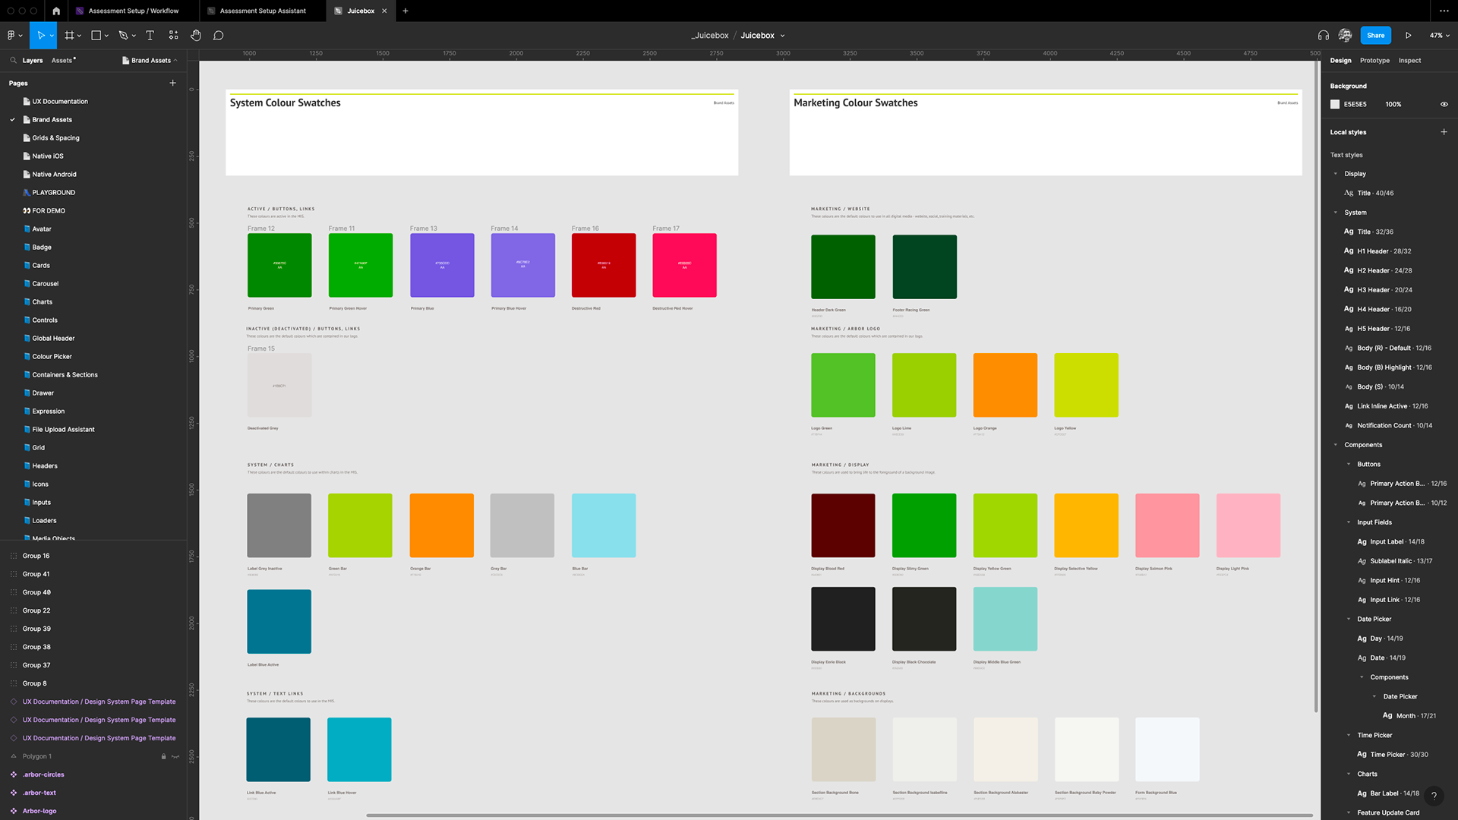
Task: Open the Figma main menu icon
Action: 11,35
